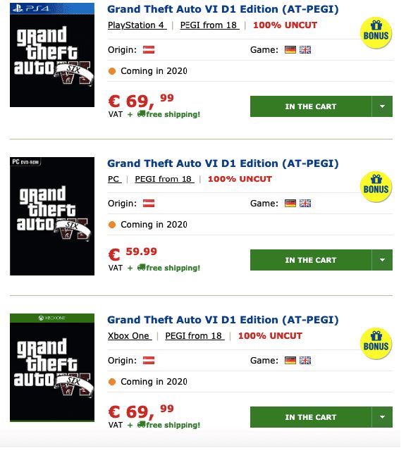This screenshot has width=406, height=453.
Task: Expand cart options arrow for PC edition
Action: [382, 260]
